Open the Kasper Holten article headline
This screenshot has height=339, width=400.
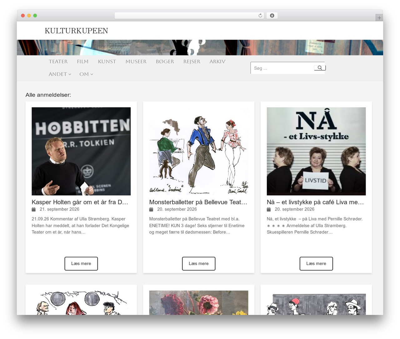point(80,202)
